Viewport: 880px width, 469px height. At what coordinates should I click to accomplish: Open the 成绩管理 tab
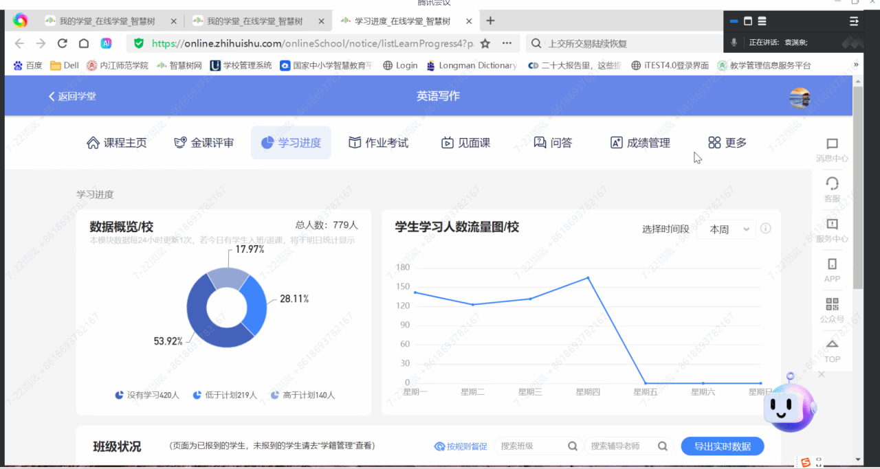coord(640,143)
